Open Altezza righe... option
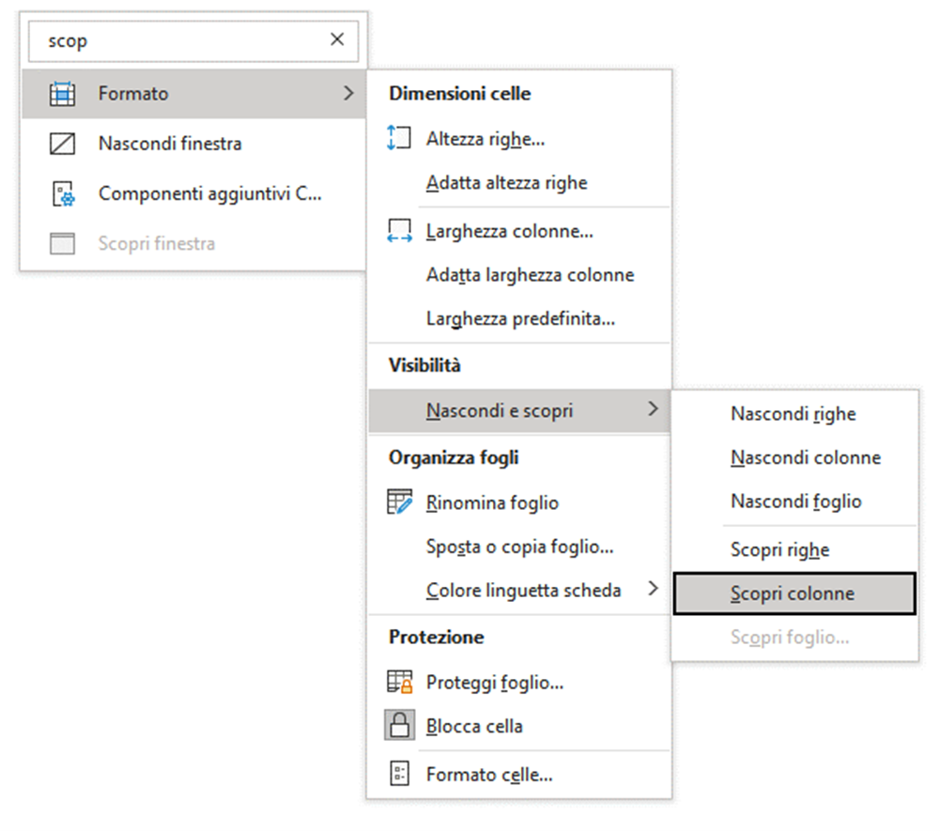 [x=519, y=139]
